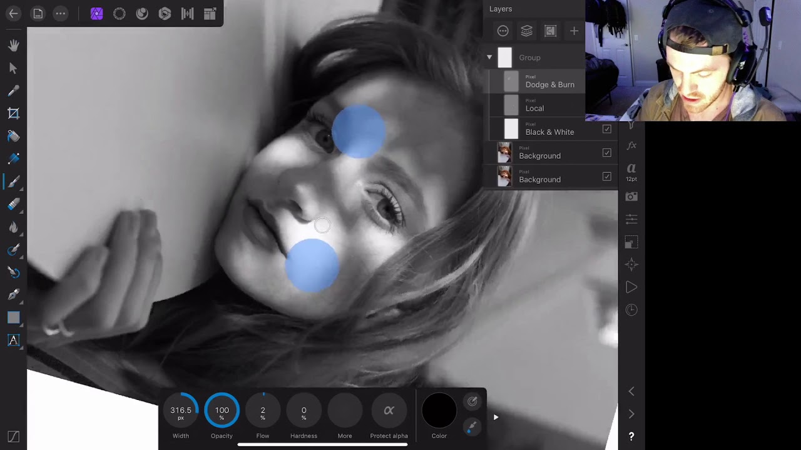This screenshot has height=450, width=801.
Task: Select the Burn flame tool
Action: pyautogui.click(x=13, y=227)
